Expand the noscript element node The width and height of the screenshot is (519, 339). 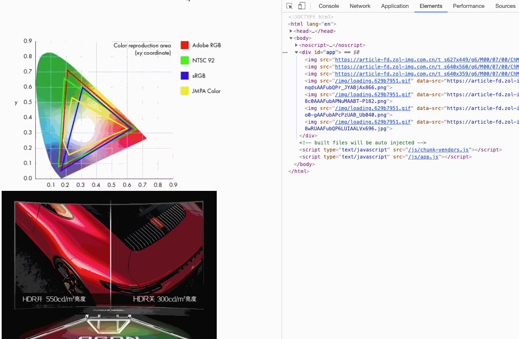(296, 45)
